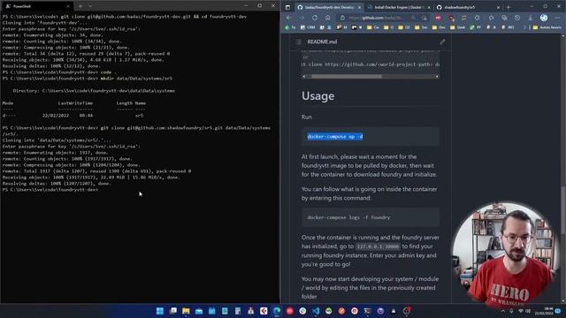Screen dimensions: 566x318
Task: Open Edge browsing history icon
Action: coord(517,18)
